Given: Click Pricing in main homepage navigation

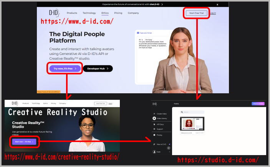Looking at the screenshot, I should pos(118,13).
